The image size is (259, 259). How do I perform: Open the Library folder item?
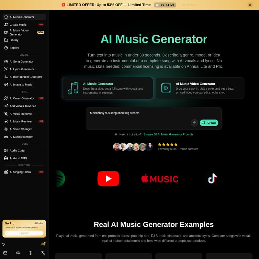pyautogui.click(x=24, y=40)
